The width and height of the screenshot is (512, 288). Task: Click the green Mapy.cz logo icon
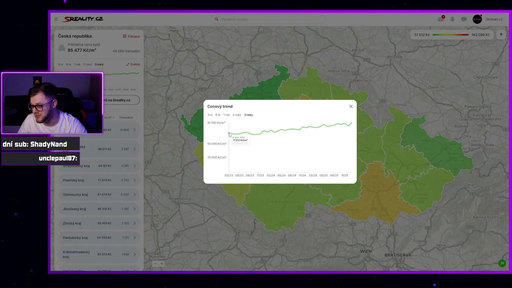pyautogui.click(x=502, y=263)
